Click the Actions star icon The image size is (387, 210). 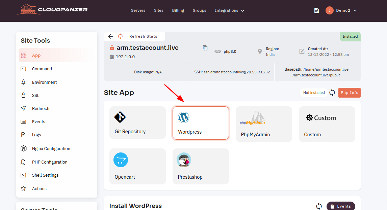pos(23,188)
